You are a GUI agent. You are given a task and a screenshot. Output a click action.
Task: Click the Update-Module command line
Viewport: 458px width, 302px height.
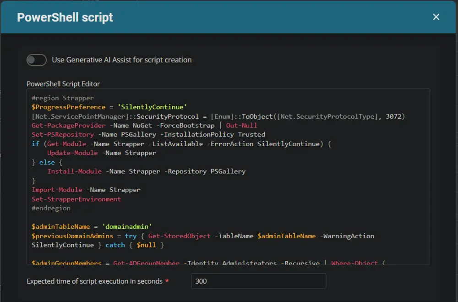(102, 153)
